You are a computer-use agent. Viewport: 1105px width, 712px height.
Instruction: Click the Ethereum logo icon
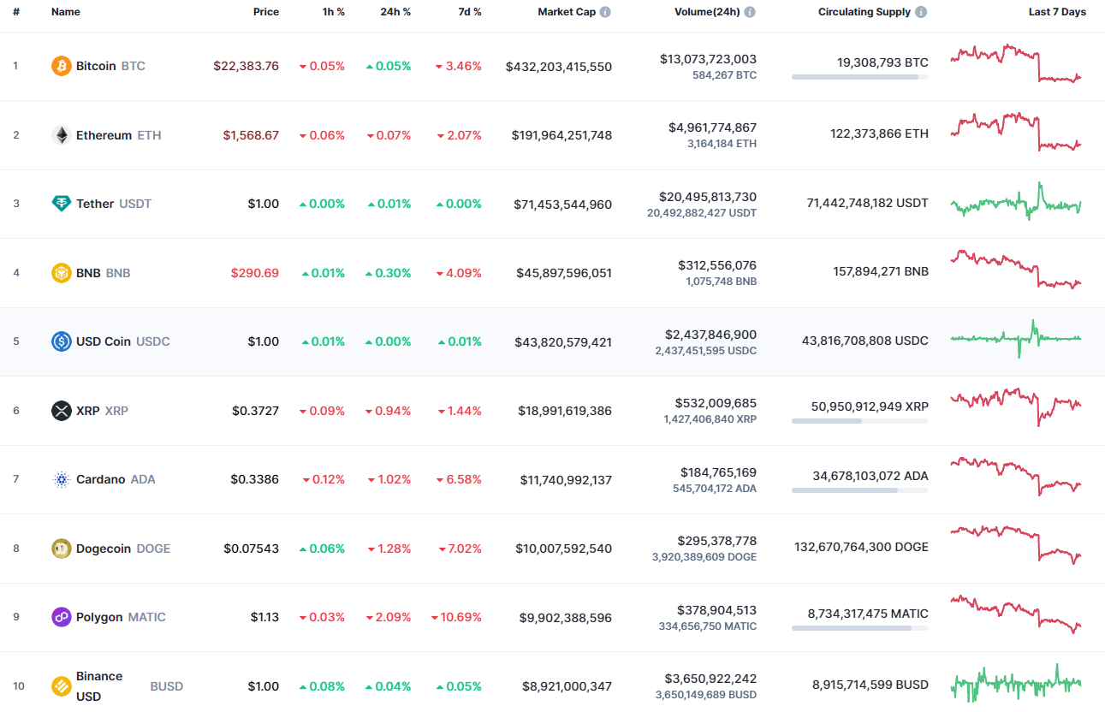(x=59, y=134)
